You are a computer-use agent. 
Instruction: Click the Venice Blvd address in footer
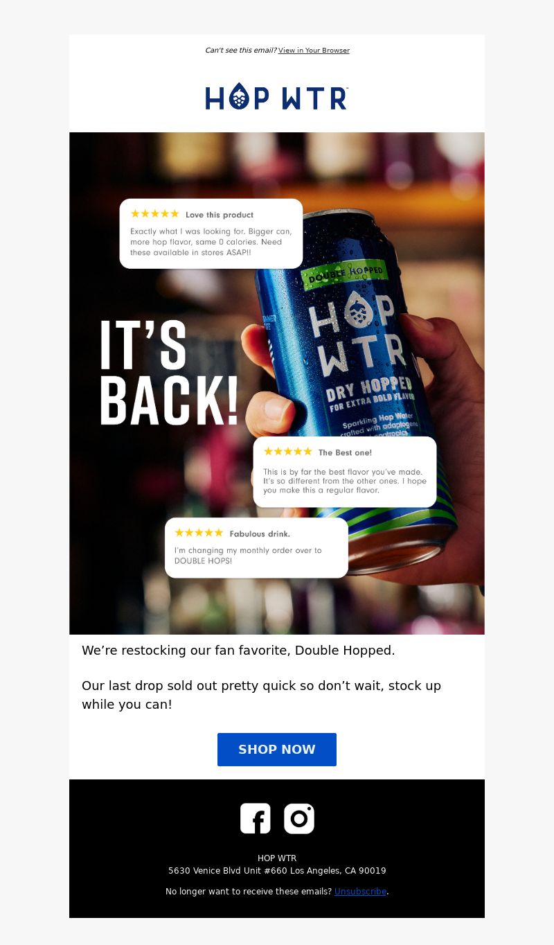click(277, 871)
